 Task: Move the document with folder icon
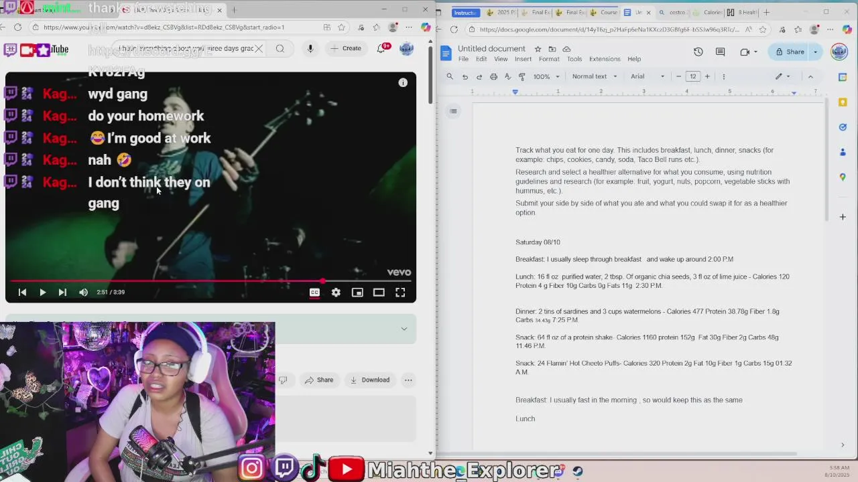click(552, 49)
